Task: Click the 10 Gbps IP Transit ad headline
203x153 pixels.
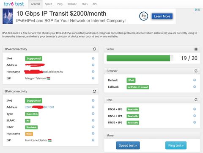Action: coord(61,14)
